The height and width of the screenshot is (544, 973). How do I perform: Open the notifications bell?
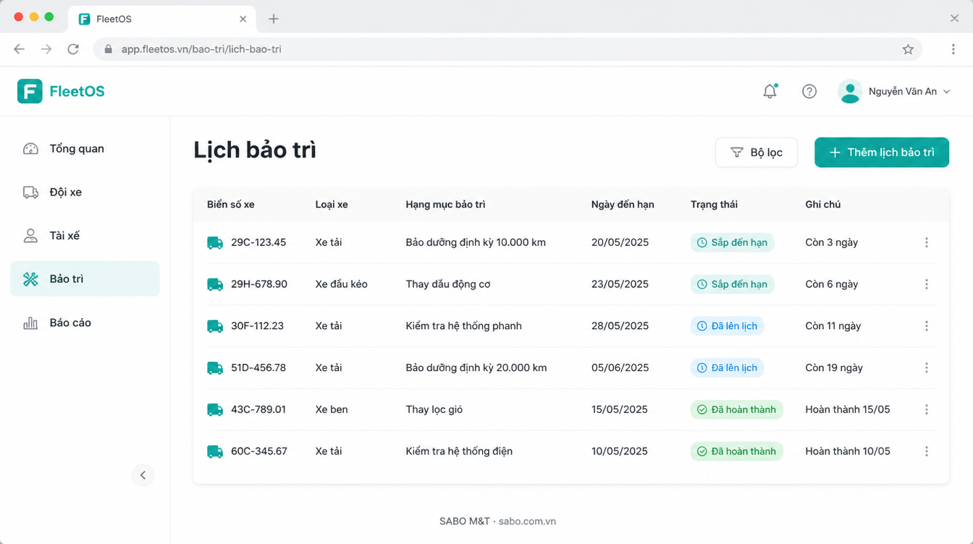click(x=770, y=91)
